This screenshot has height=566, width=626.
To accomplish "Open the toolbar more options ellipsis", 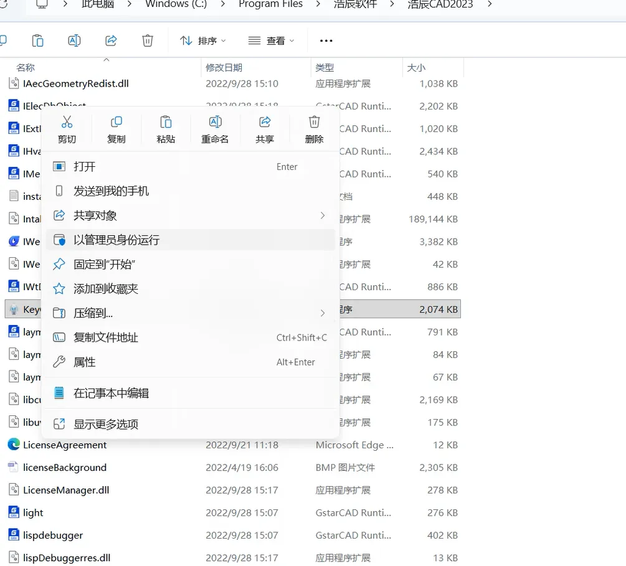I will [326, 40].
